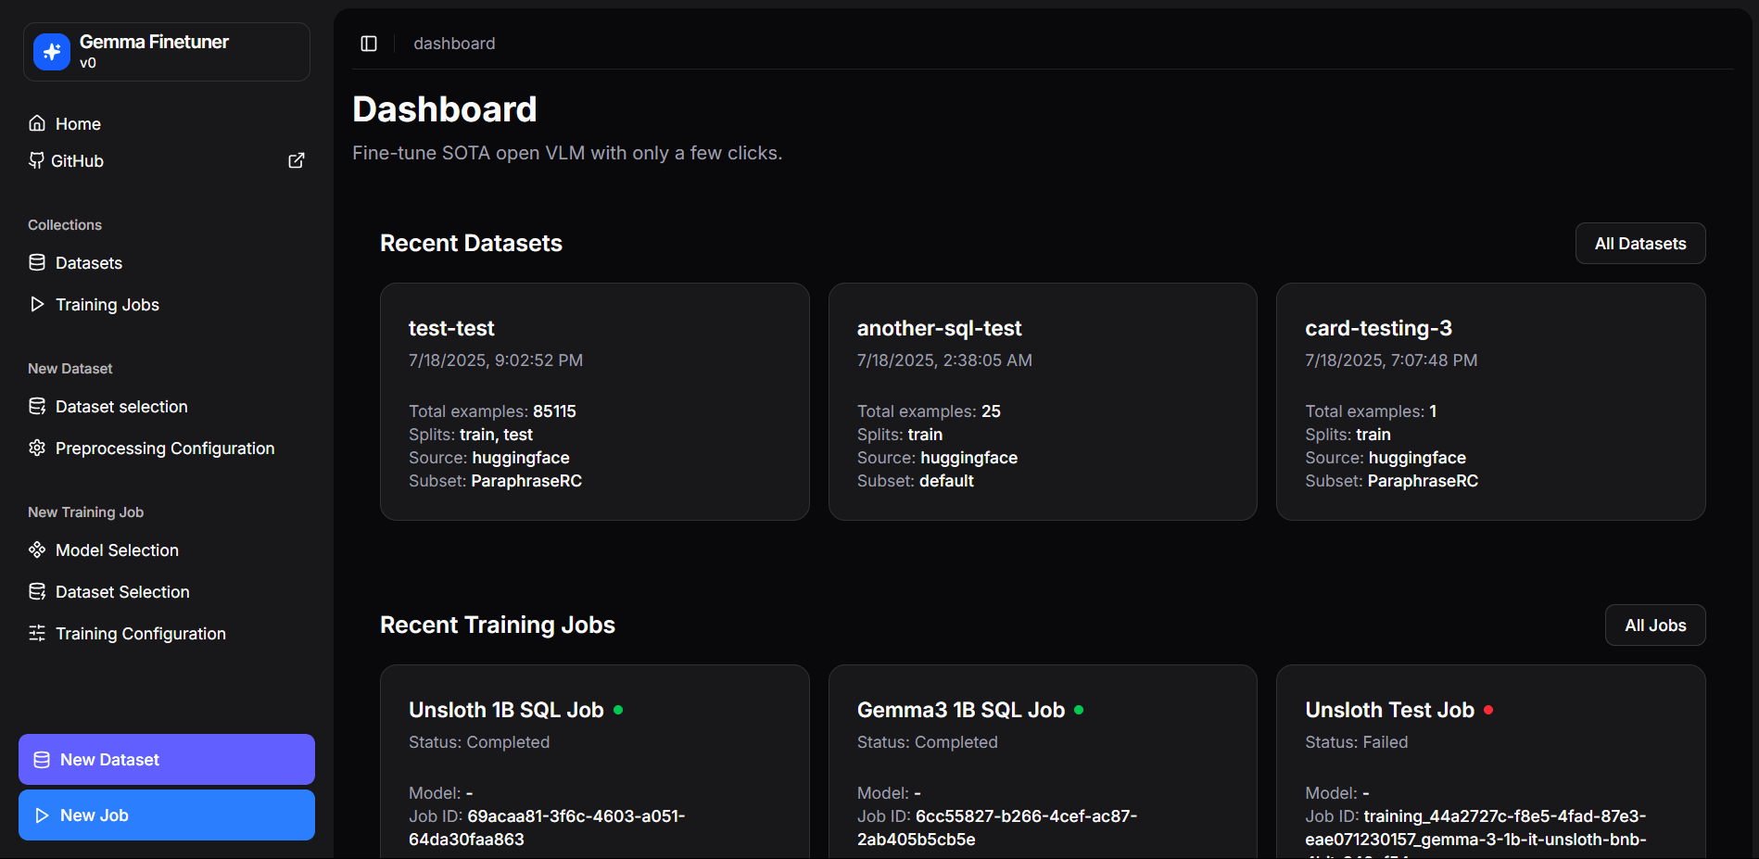Open the test-test dataset card

(x=594, y=401)
